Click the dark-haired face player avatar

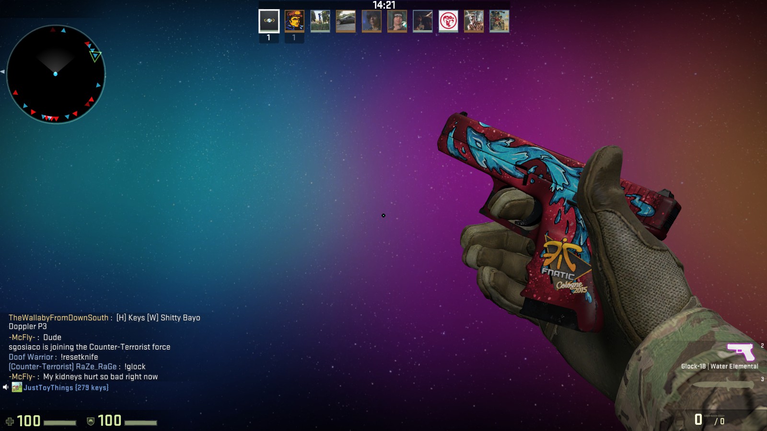pos(372,21)
